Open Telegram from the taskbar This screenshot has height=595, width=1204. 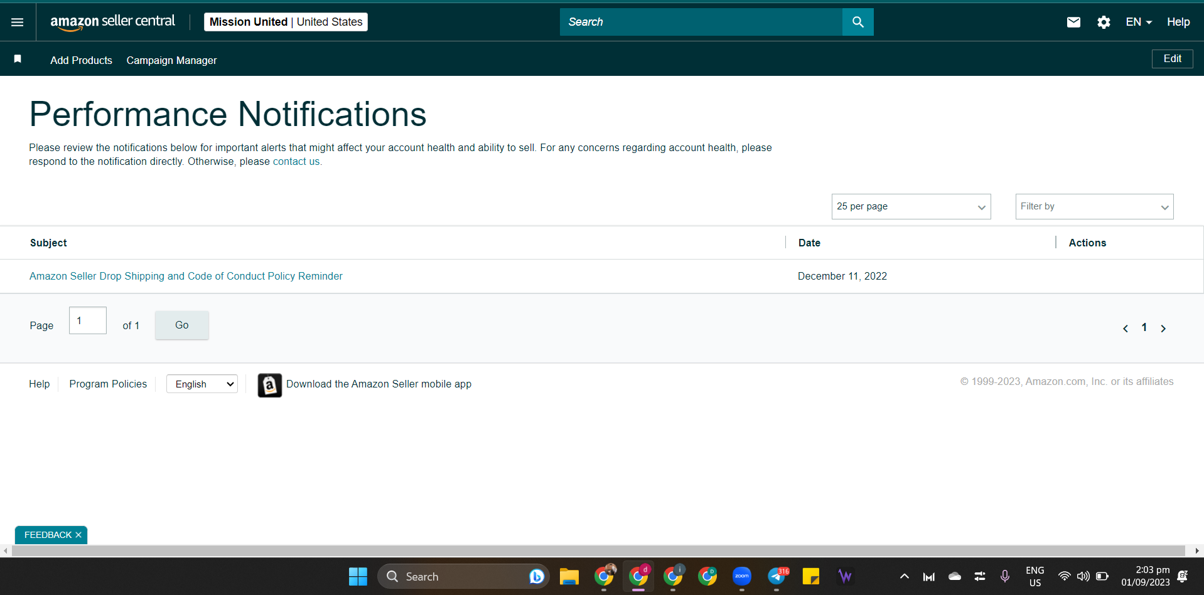(x=777, y=576)
